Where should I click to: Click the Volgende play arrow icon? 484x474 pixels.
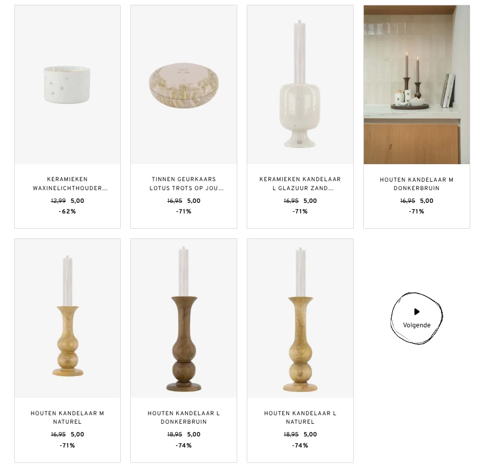tap(417, 311)
